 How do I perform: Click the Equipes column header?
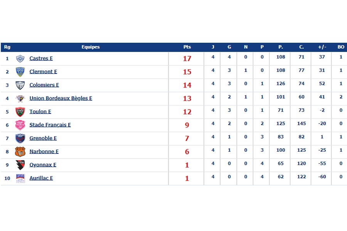[x=91, y=47]
